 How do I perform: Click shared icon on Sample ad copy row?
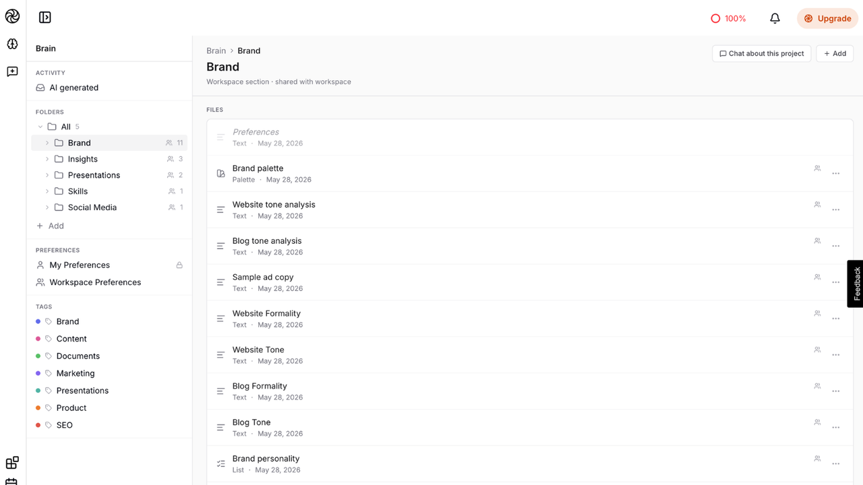817,277
